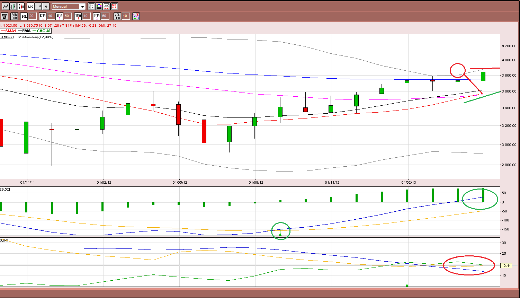Click the chart-with-vertical-cursor icon
The image size is (520, 298).
(x=91, y=6)
